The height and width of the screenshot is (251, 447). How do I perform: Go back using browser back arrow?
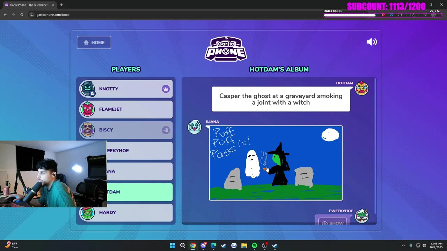5,15
